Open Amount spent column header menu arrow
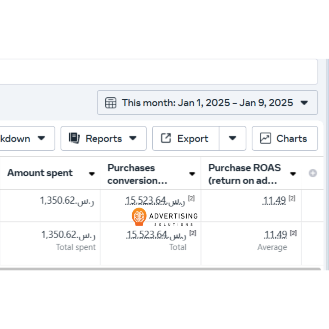The height and width of the screenshot is (329, 329). [92, 174]
